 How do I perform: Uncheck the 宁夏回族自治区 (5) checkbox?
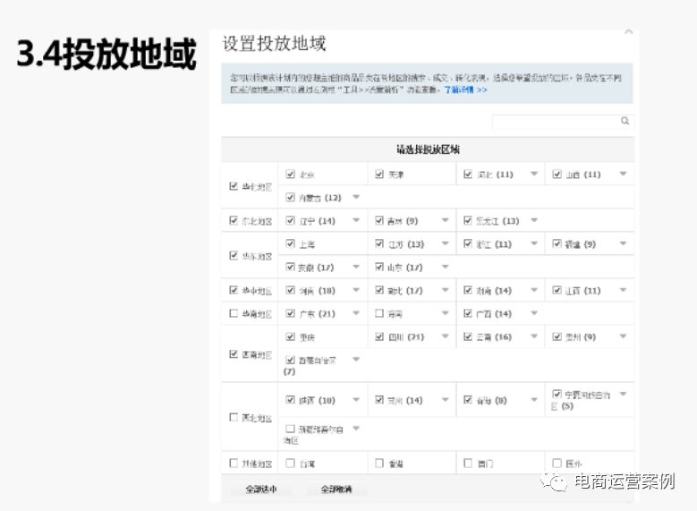[x=557, y=394]
